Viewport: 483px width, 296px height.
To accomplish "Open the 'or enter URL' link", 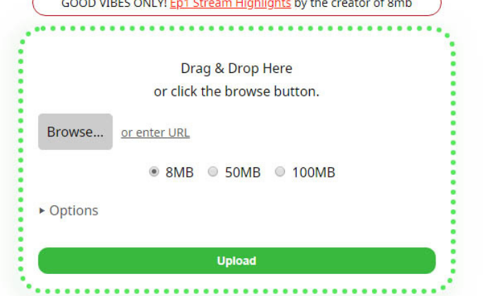I will 155,133.
